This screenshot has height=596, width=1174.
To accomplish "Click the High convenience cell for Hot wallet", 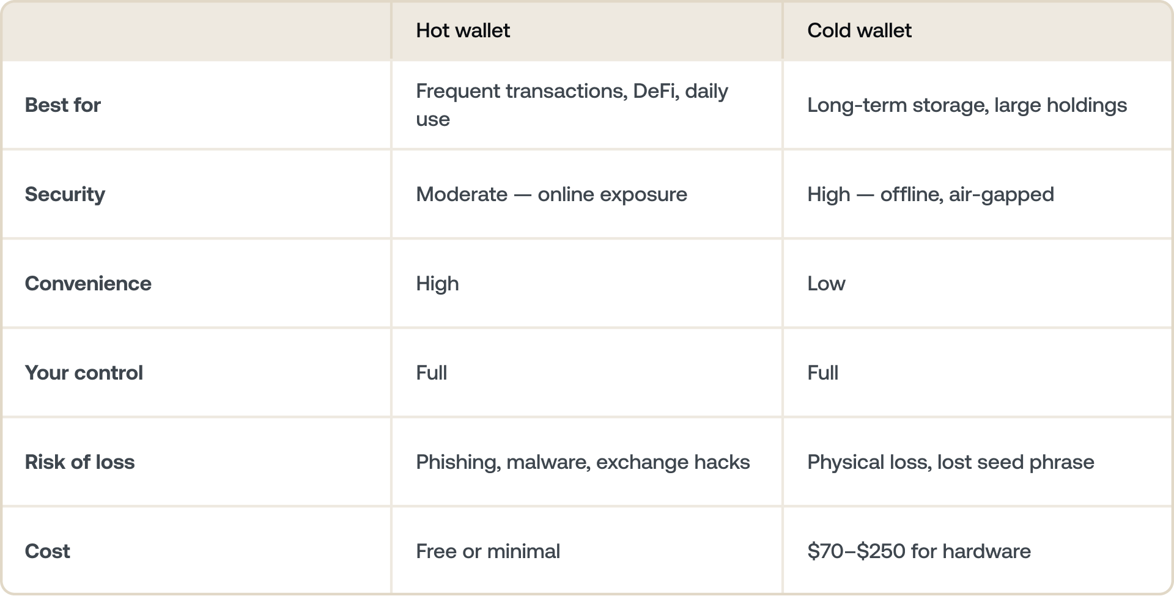I will click(437, 284).
